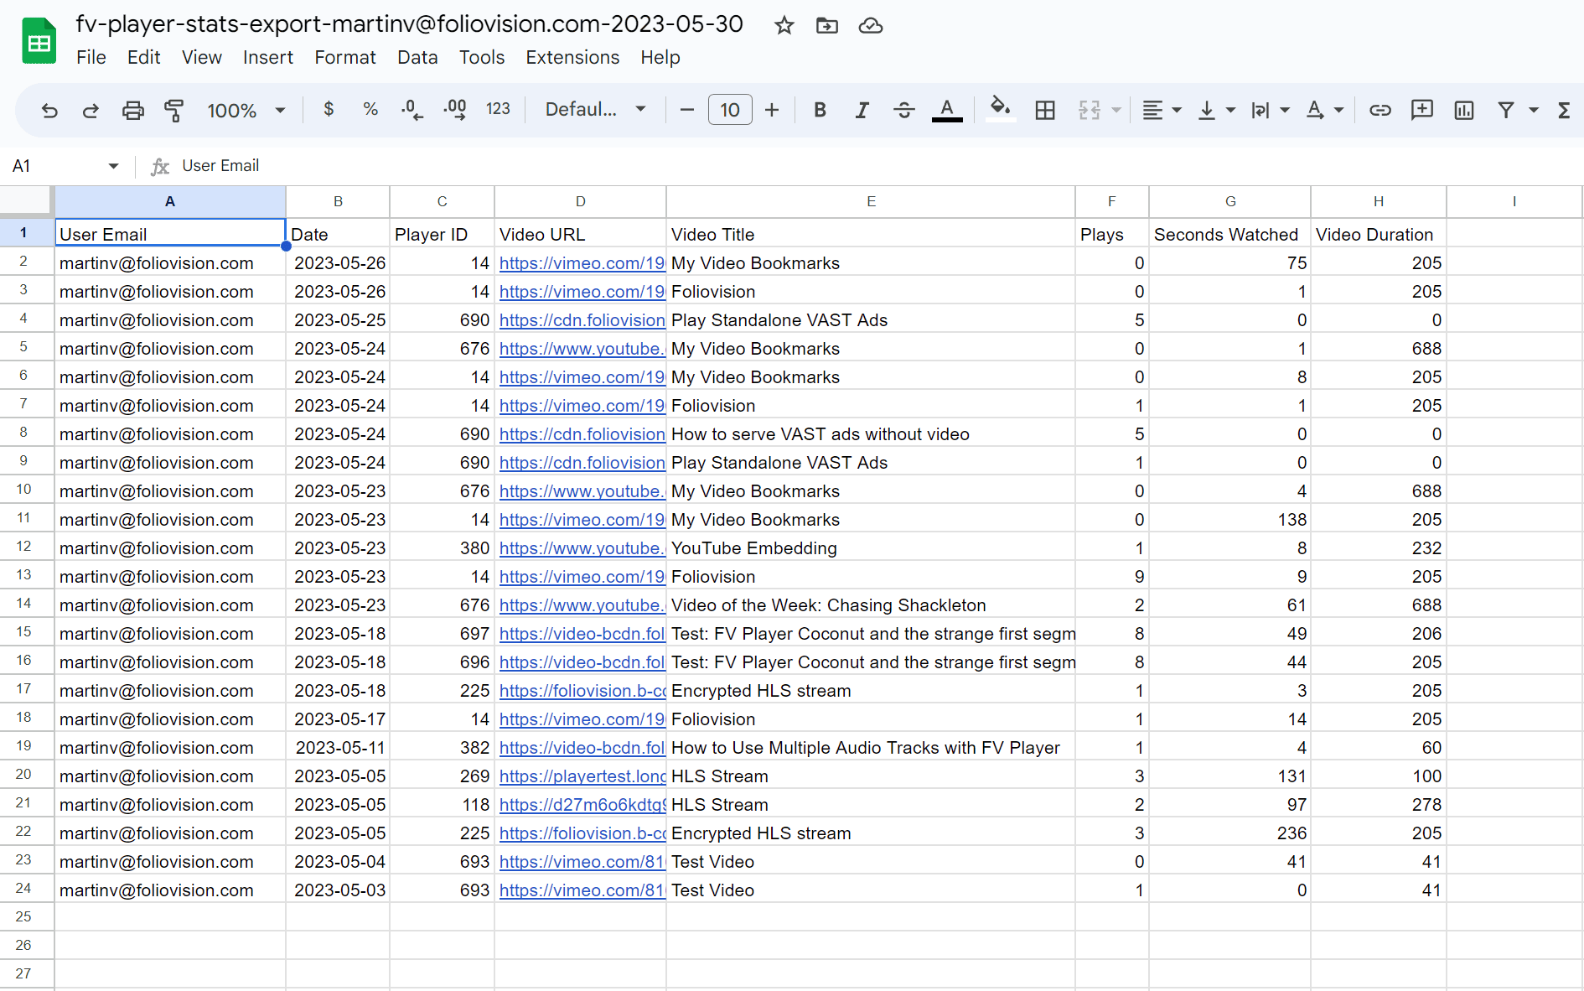Open the video-bcdn link in row 19
The image size is (1584, 991).
pyautogui.click(x=582, y=748)
